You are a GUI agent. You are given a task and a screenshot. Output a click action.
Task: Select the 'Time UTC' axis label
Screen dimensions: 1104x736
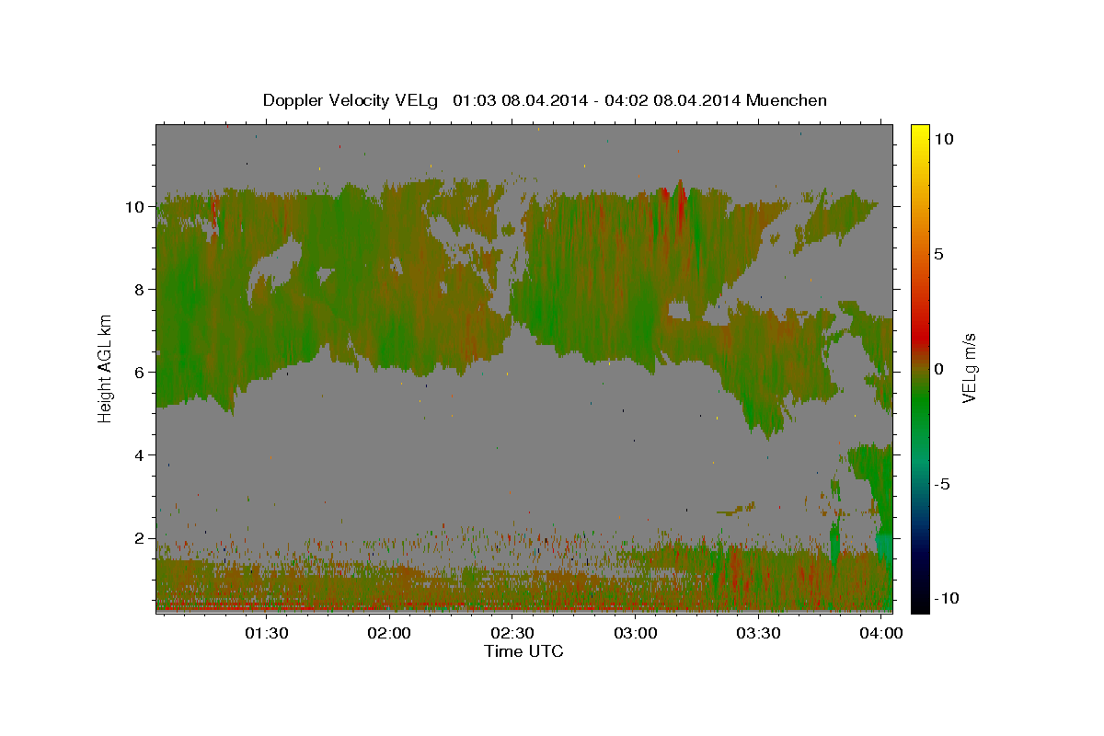[x=523, y=651]
